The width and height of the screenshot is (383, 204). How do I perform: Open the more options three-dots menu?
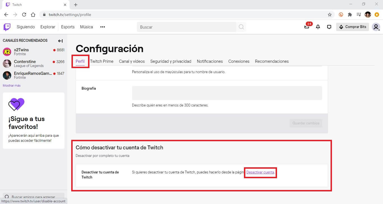[x=103, y=27]
